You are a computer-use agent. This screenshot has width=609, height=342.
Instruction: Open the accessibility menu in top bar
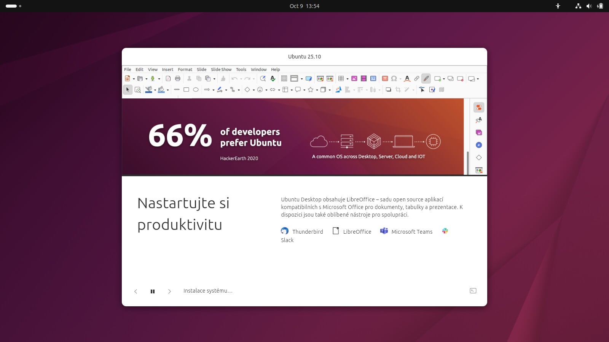pos(558,6)
